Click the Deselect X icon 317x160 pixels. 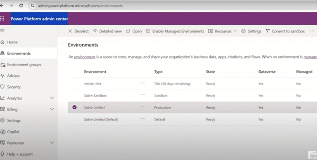tap(70, 31)
